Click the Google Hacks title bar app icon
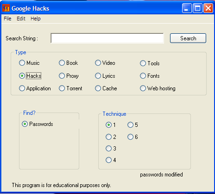The height and width of the screenshot is (194, 215). pyautogui.click(x=6, y=8)
